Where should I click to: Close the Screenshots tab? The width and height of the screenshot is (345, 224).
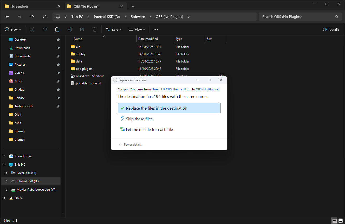(59, 6)
